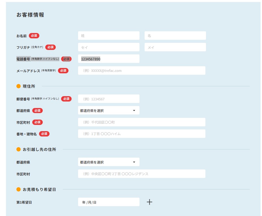Click the orange bullet beside 現住所 heading
The image size is (262, 216).
pyautogui.click(x=19, y=86)
